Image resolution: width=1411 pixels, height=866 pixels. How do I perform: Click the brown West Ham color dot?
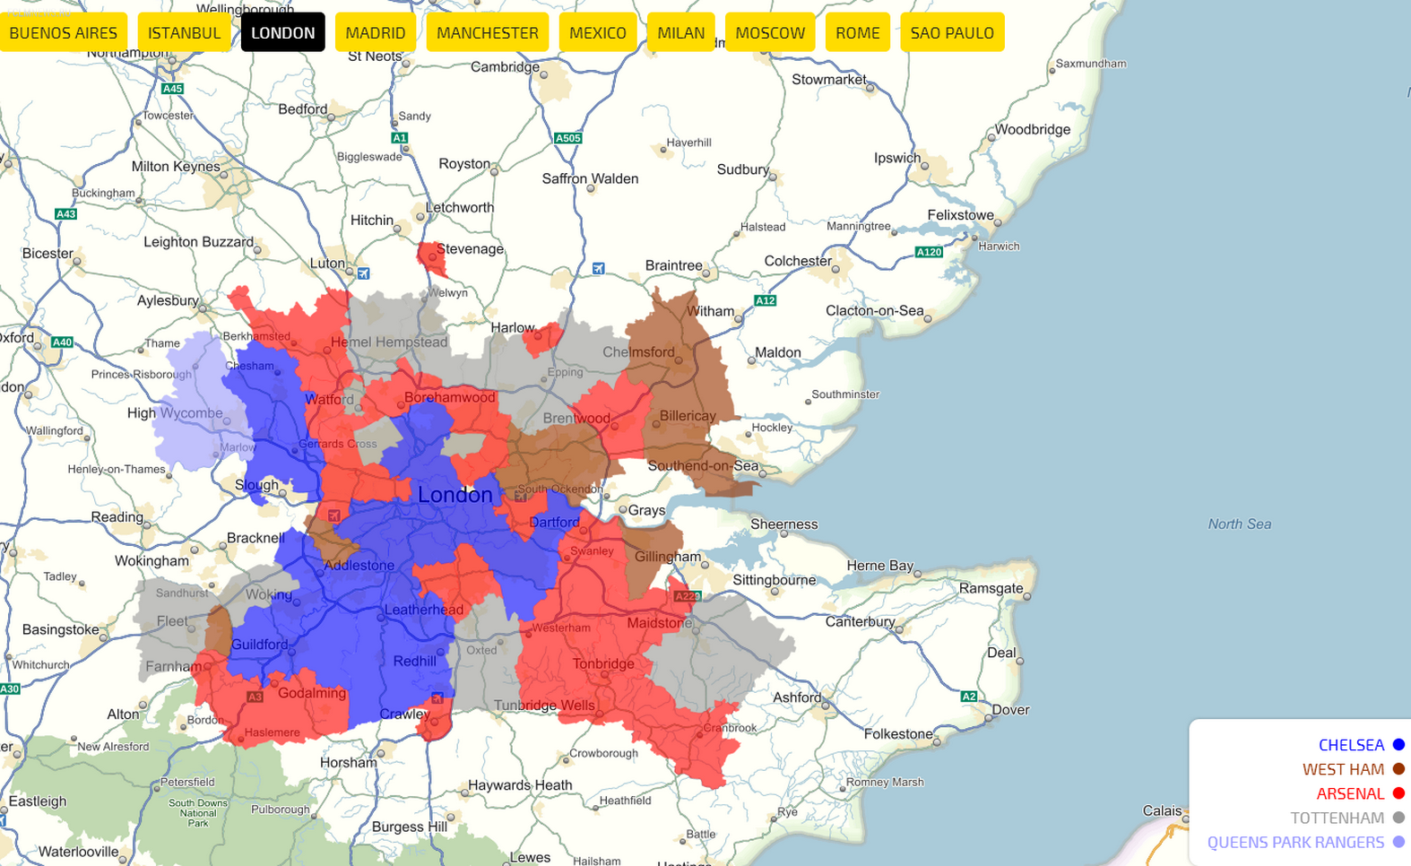coord(1398,769)
